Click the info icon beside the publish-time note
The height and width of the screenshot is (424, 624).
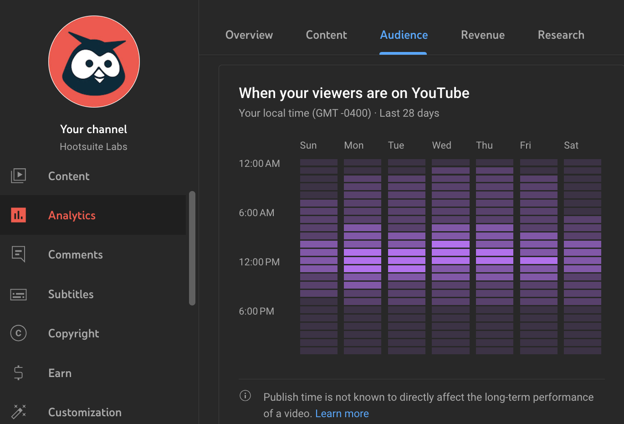[245, 396]
